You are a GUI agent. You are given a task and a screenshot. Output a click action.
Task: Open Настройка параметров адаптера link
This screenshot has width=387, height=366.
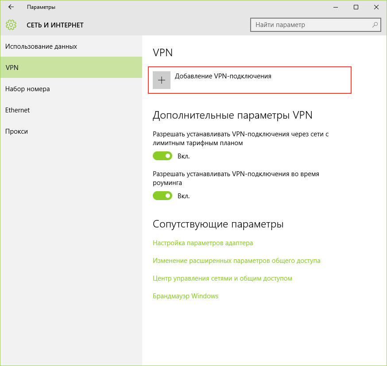[x=203, y=243]
